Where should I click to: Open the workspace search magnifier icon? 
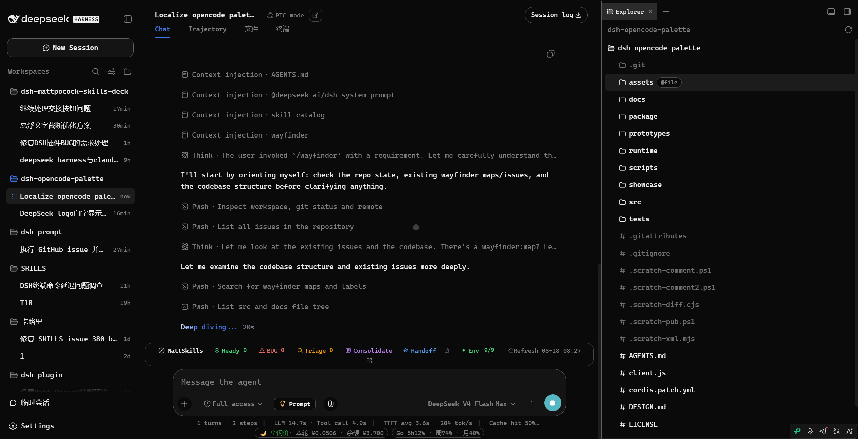pos(96,71)
